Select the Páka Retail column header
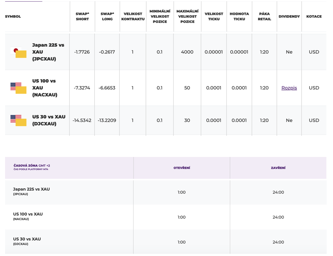333x256 pixels. [264, 16]
